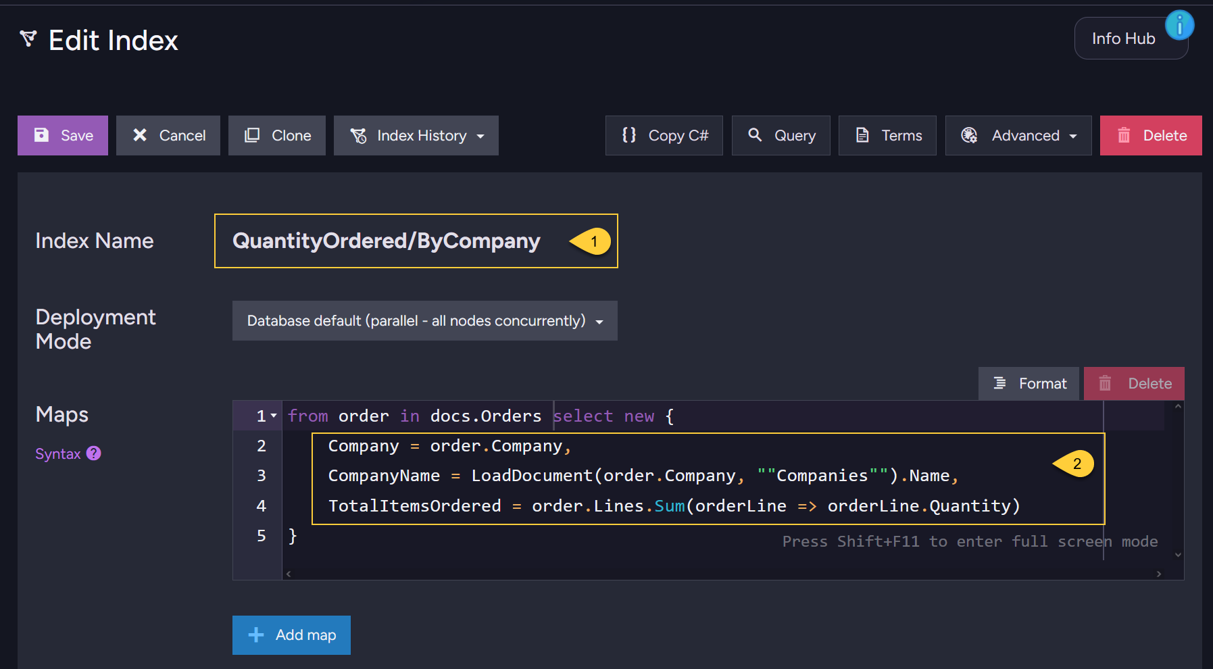Delete this map using map Delete button
The height and width of the screenshot is (669, 1213).
(1134, 383)
